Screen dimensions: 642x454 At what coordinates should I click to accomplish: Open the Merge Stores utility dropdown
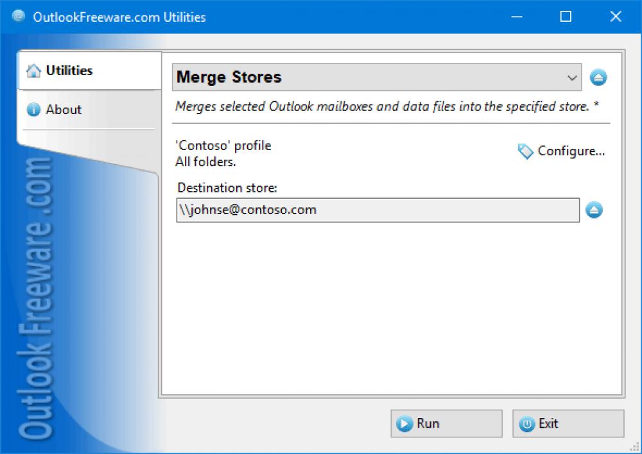point(376,77)
